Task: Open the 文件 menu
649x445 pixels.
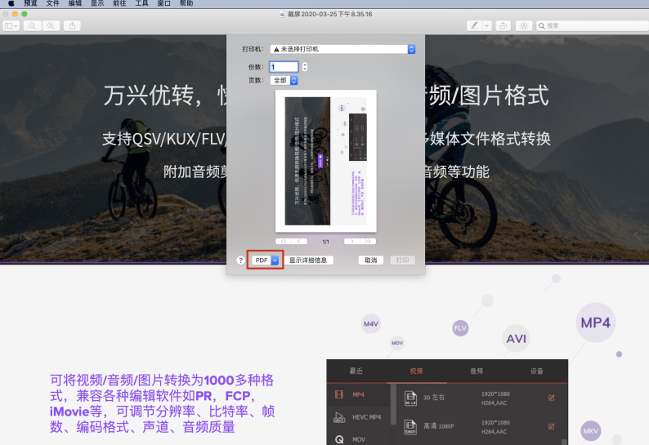Action: (52, 3)
